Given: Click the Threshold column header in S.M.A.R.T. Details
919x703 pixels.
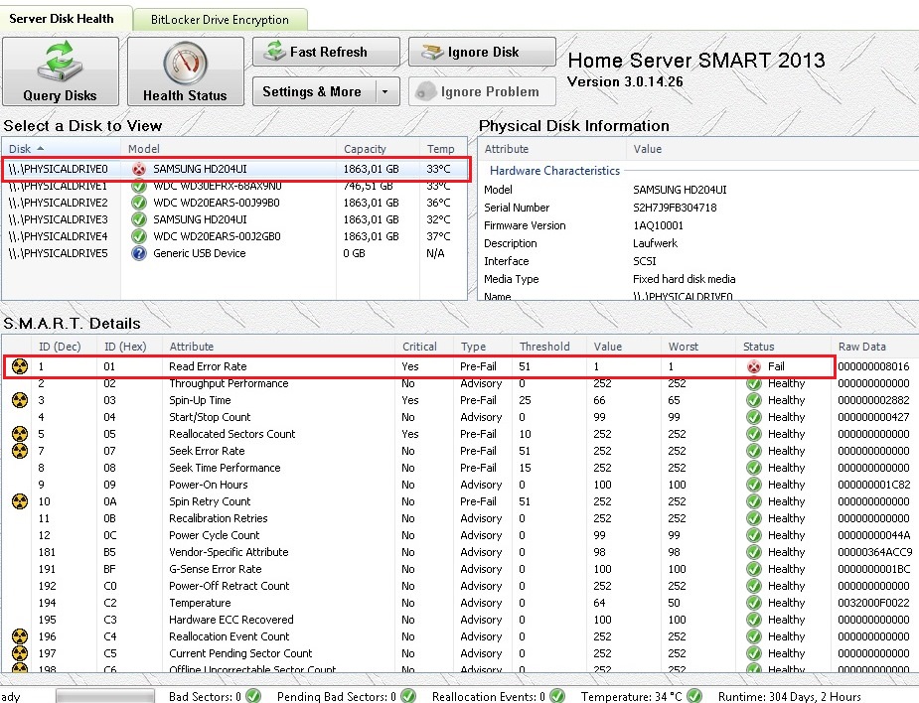Looking at the screenshot, I should pos(544,347).
